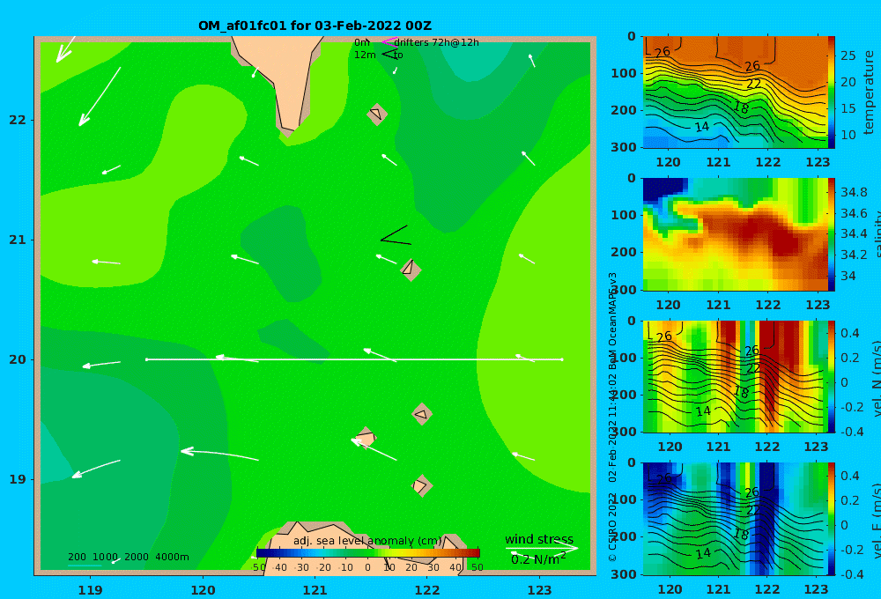Click longitude label 123 on main map

tap(539, 590)
